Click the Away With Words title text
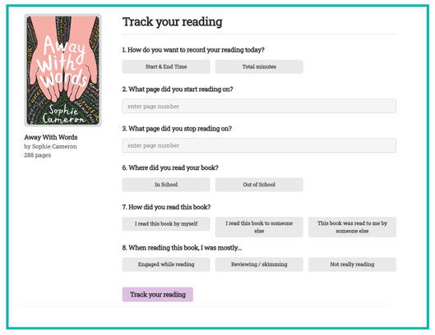Image resolution: width=435 pixels, height=335 pixels. (x=51, y=137)
